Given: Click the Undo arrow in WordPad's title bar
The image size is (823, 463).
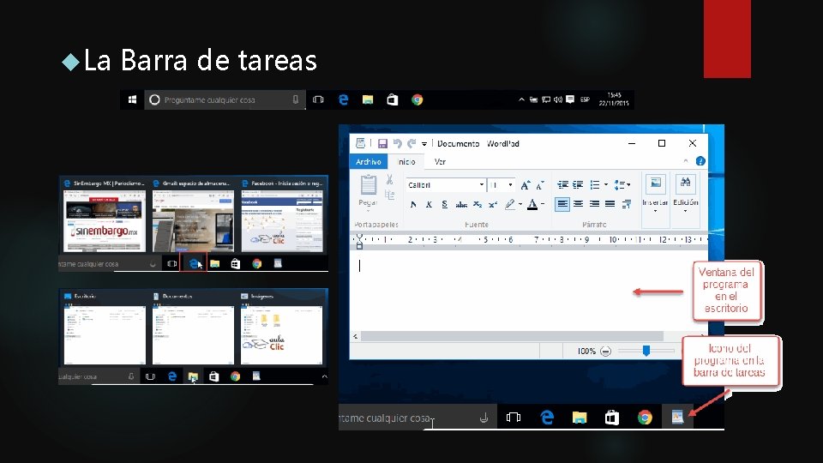Looking at the screenshot, I should [x=397, y=143].
